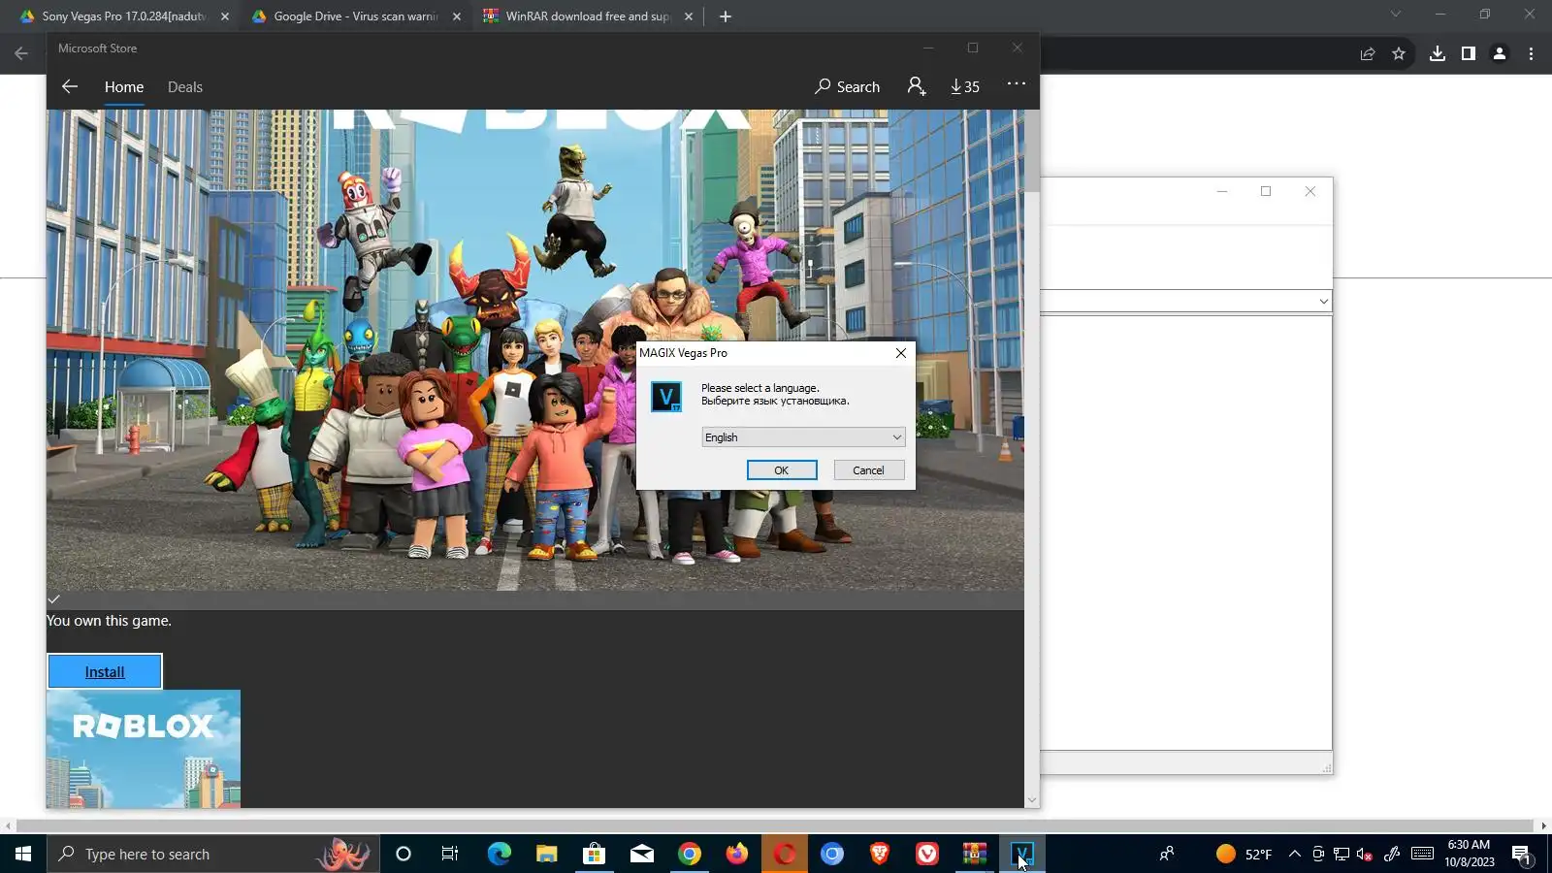Open the 52°F weather widget

coord(1244,854)
